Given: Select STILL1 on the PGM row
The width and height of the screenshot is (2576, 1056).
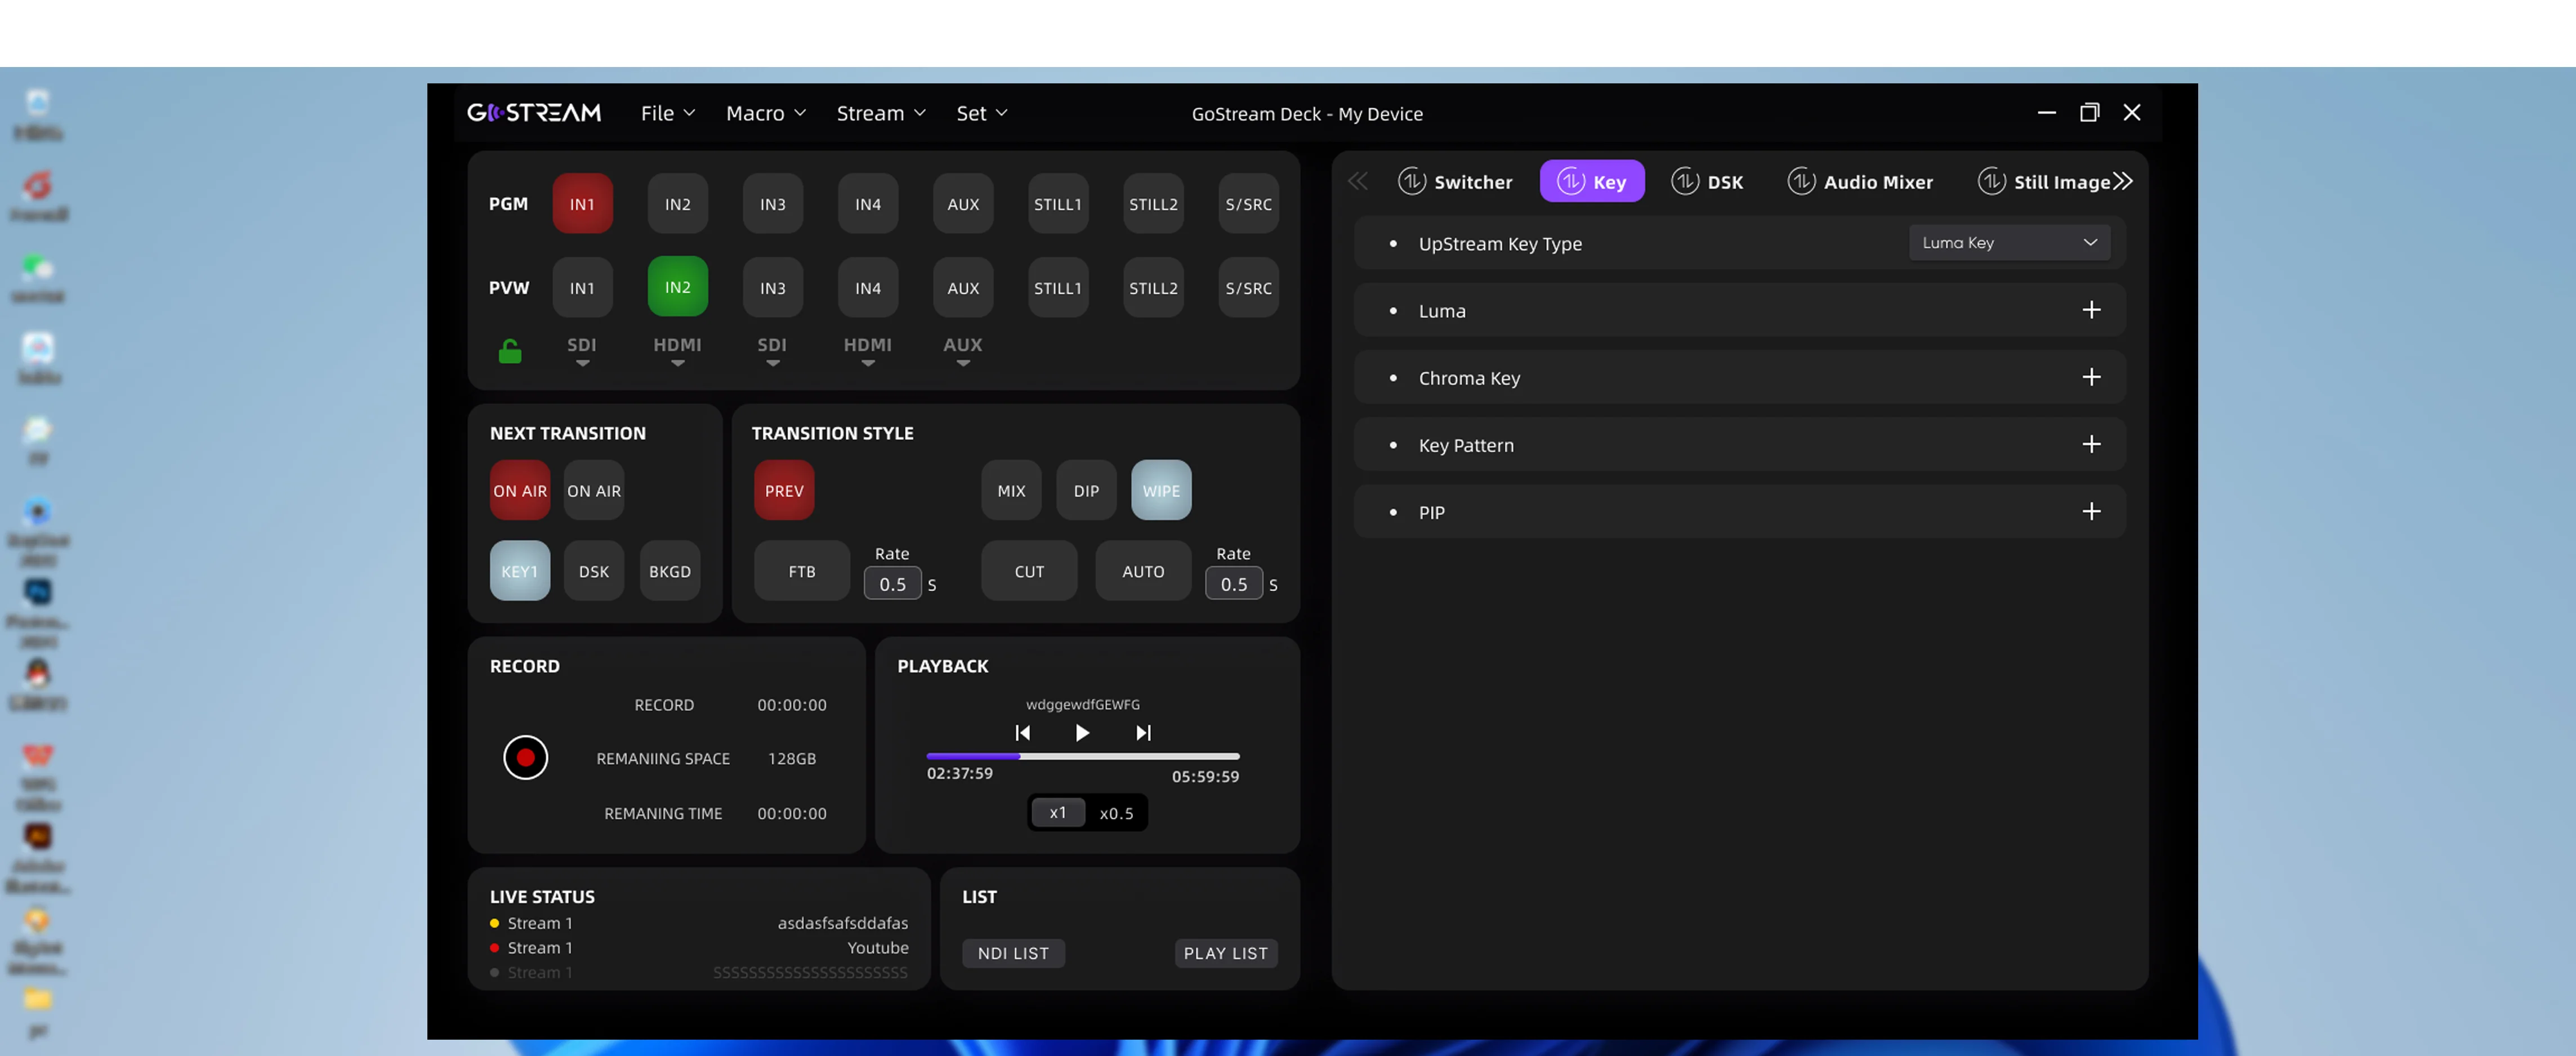Looking at the screenshot, I should (x=1058, y=203).
